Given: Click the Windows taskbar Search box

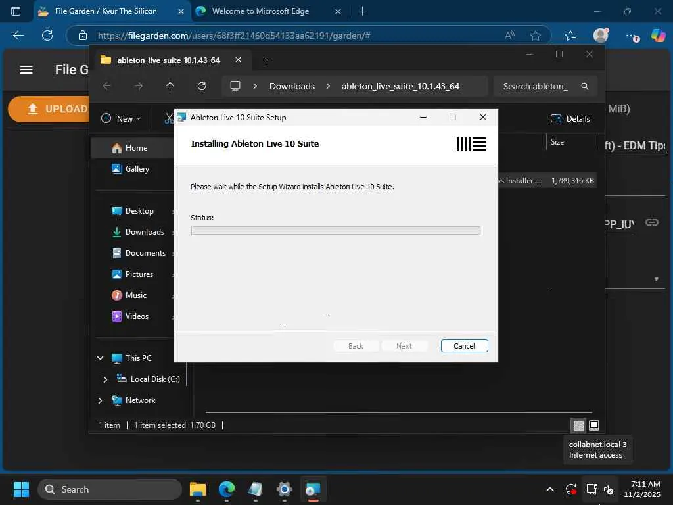Looking at the screenshot, I should point(110,489).
